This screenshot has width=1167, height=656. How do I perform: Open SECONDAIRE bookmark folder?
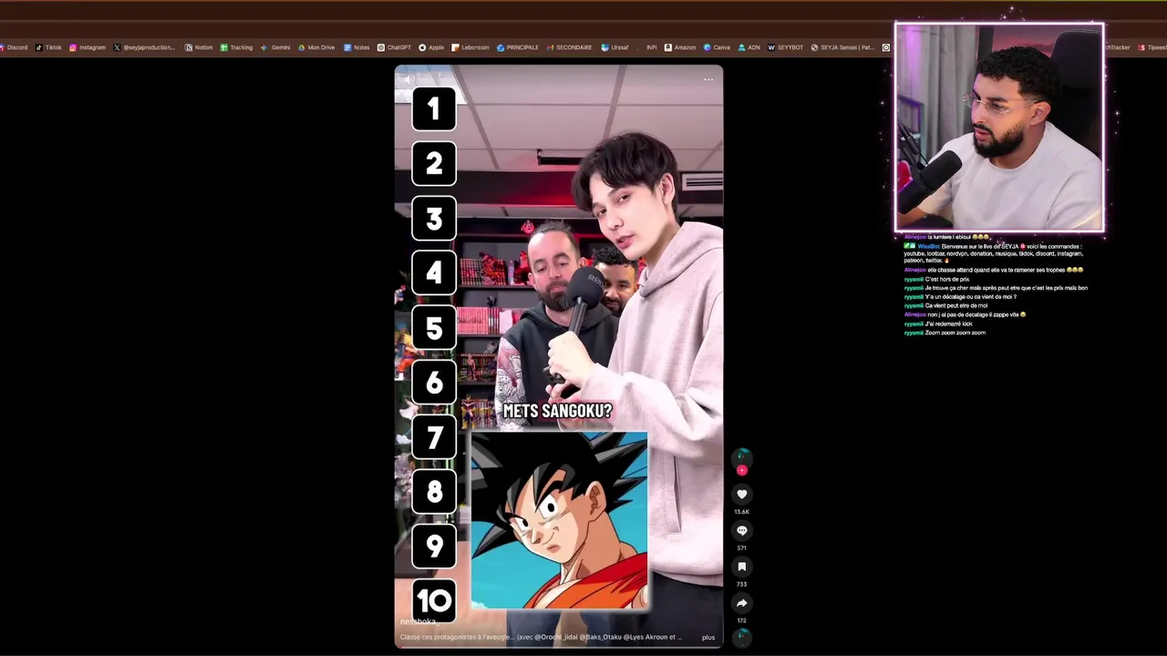coord(569,47)
